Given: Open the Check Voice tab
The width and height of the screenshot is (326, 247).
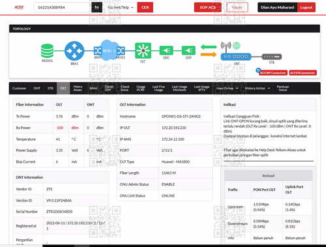Looking at the screenshot, I should [x=125, y=88].
